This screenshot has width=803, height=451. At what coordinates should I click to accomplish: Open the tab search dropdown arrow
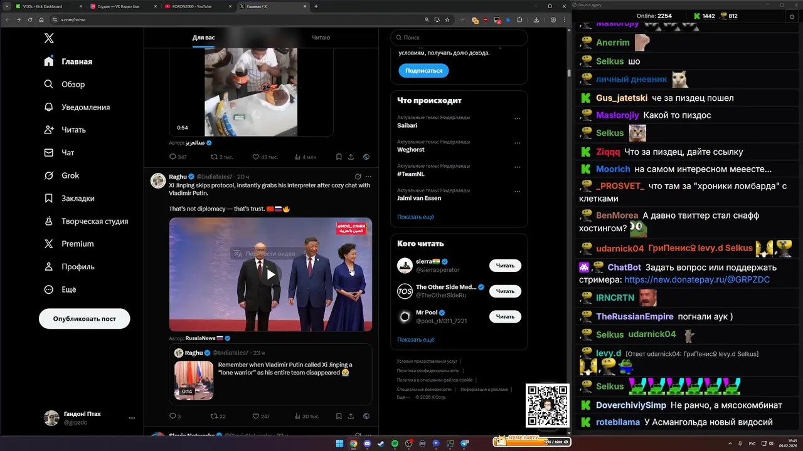(x=6, y=6)
